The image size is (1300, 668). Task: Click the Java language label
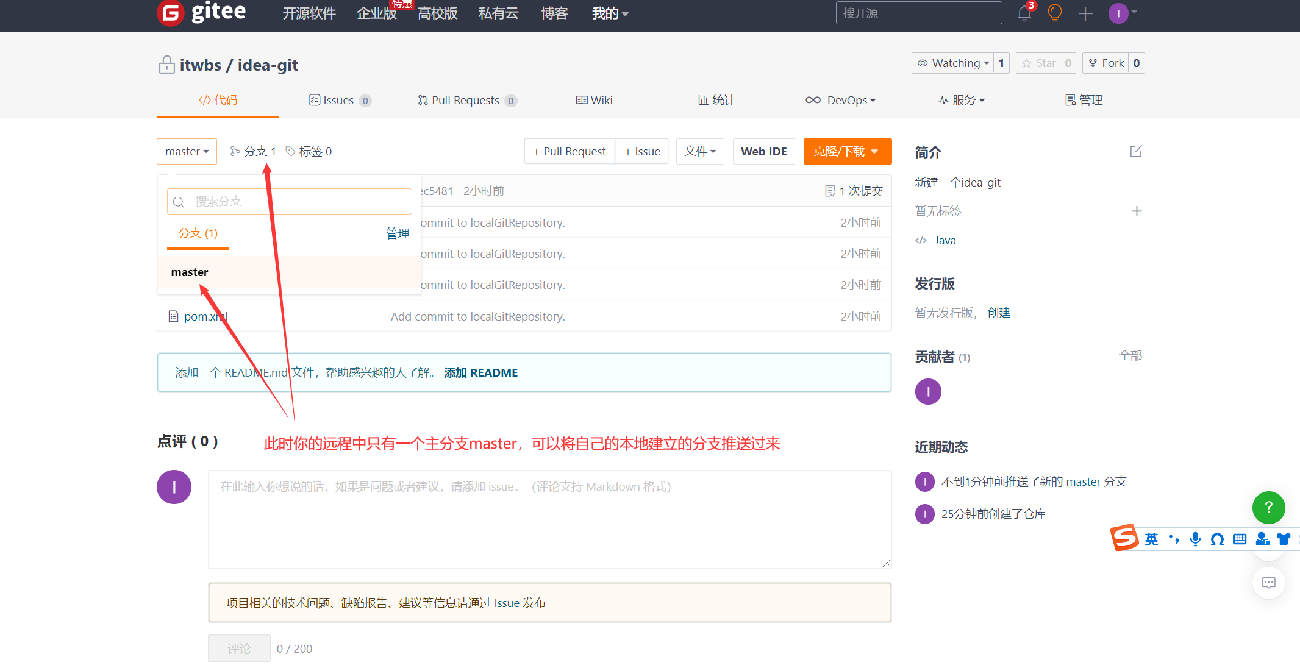(945, 240)
